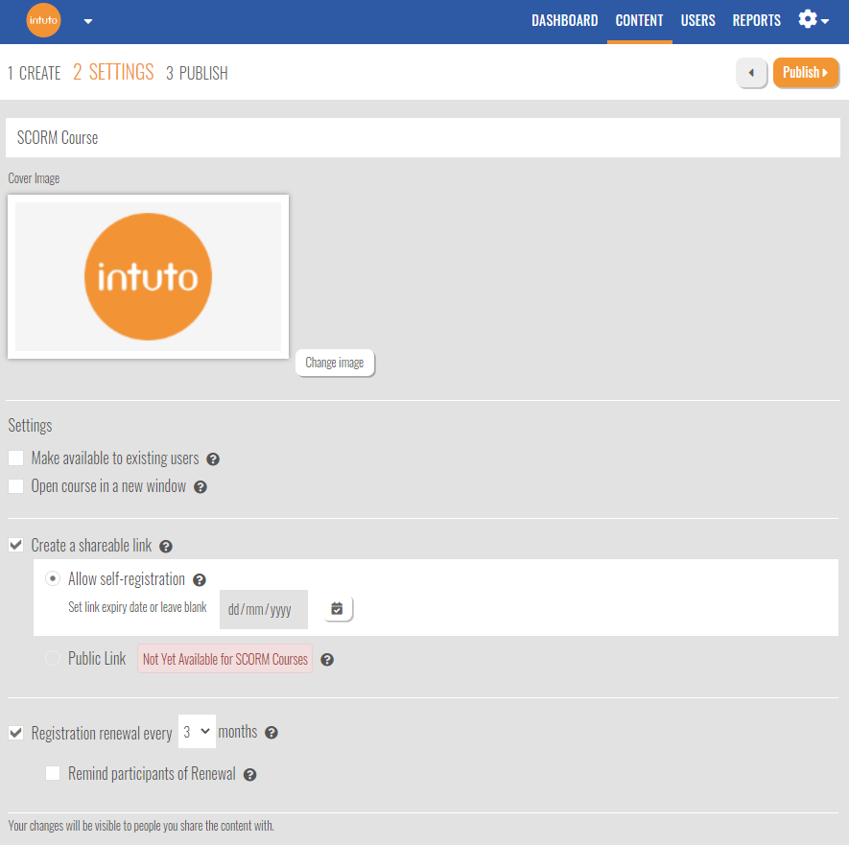Check Open course in a new window
Image resolution: width=849 pixels, height=845 pixels.
tap(15, 486)
